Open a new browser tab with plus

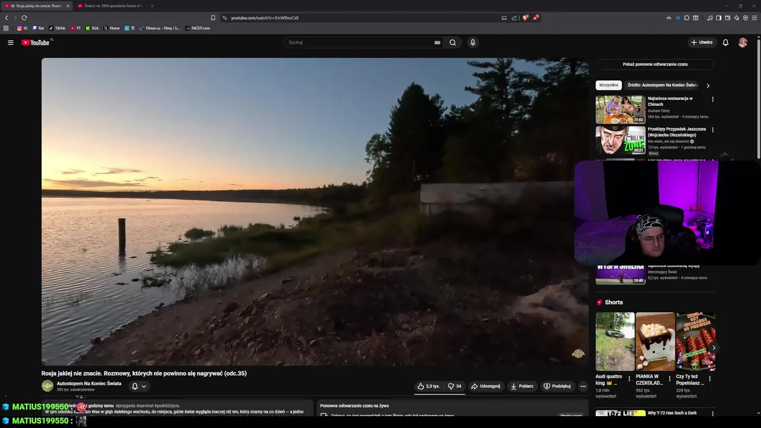152,6
